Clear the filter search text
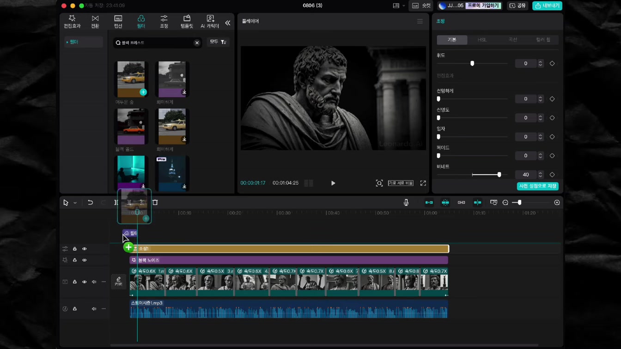621x349 pixels. (x=197, y=43)
